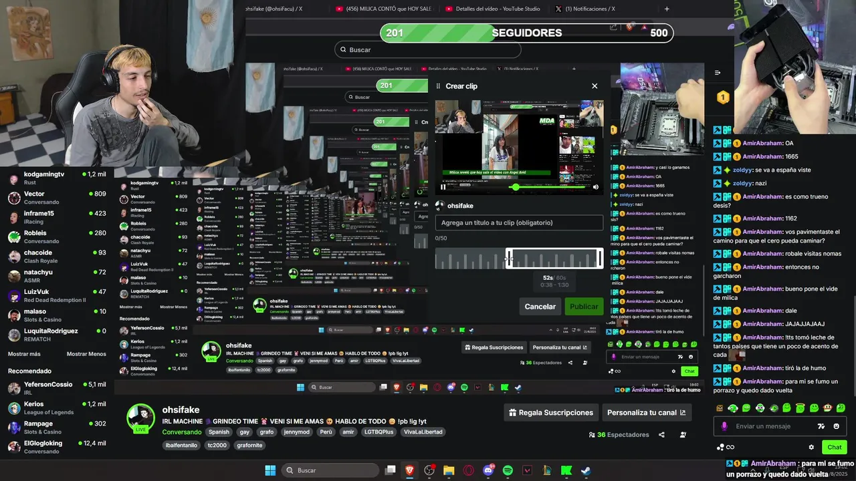Open Discord from the taskbar
The width and height of the screenshot is (856, 481).
[488, 470]
